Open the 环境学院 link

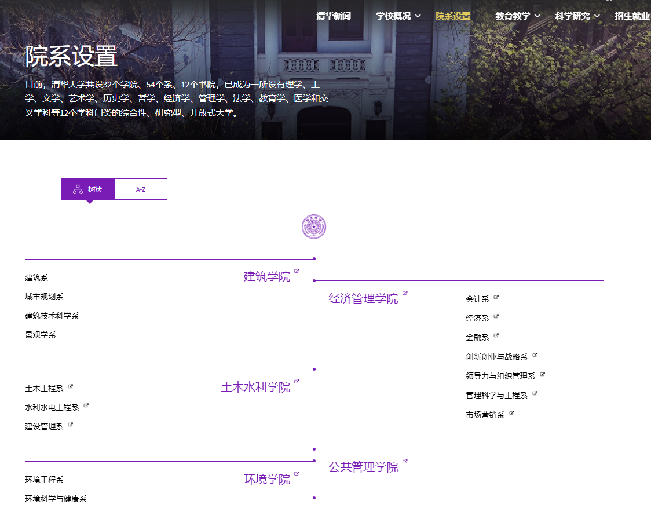267,480
